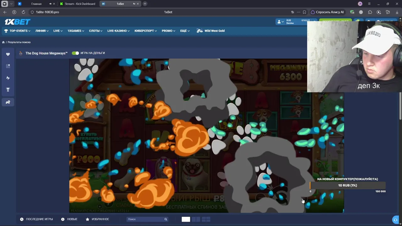Mute the Главная tab audio
The width and height of the screenshot is (402, 226).
pos(51,4)
